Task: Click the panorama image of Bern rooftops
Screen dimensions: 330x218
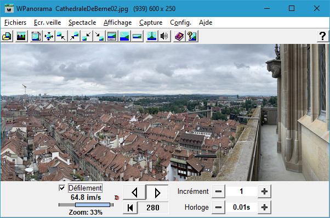Action: pos(165,113)
